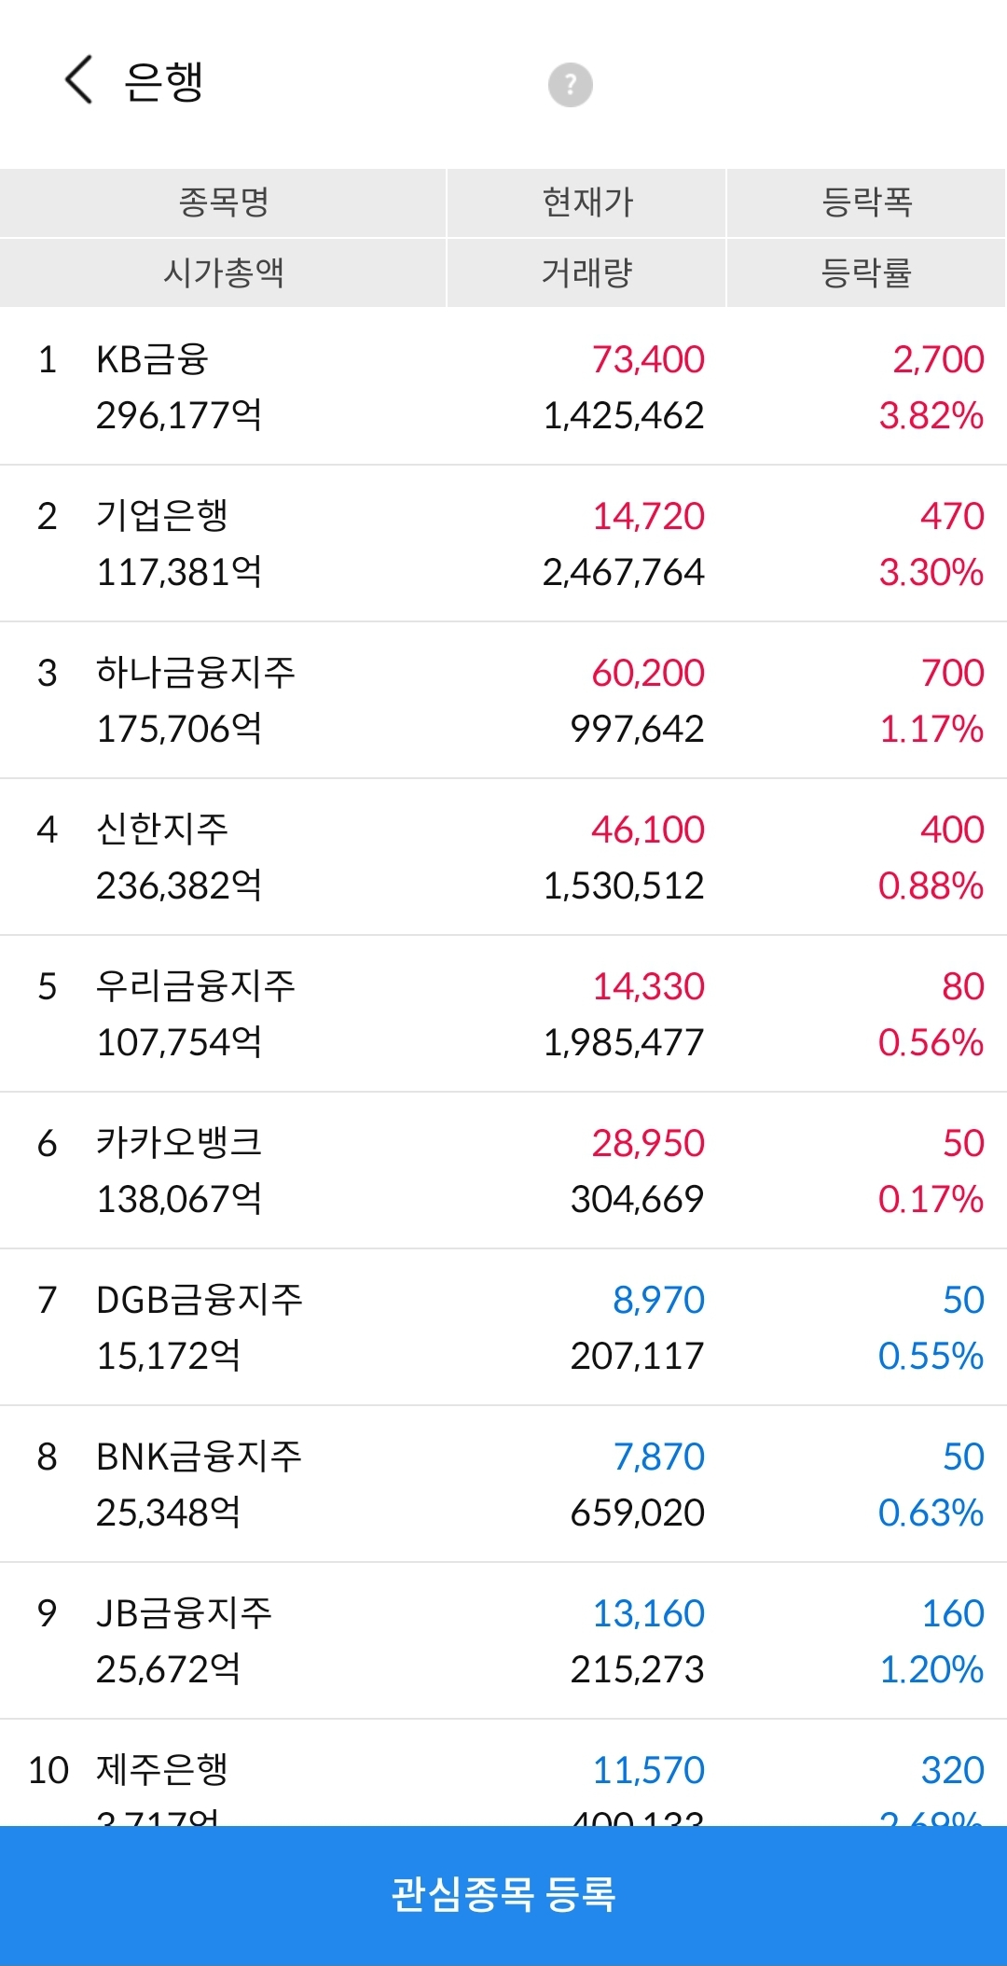Screen dimensions: 1007x1966
Task: Sort by 종목명 column header
Action: tap(224, 202)
